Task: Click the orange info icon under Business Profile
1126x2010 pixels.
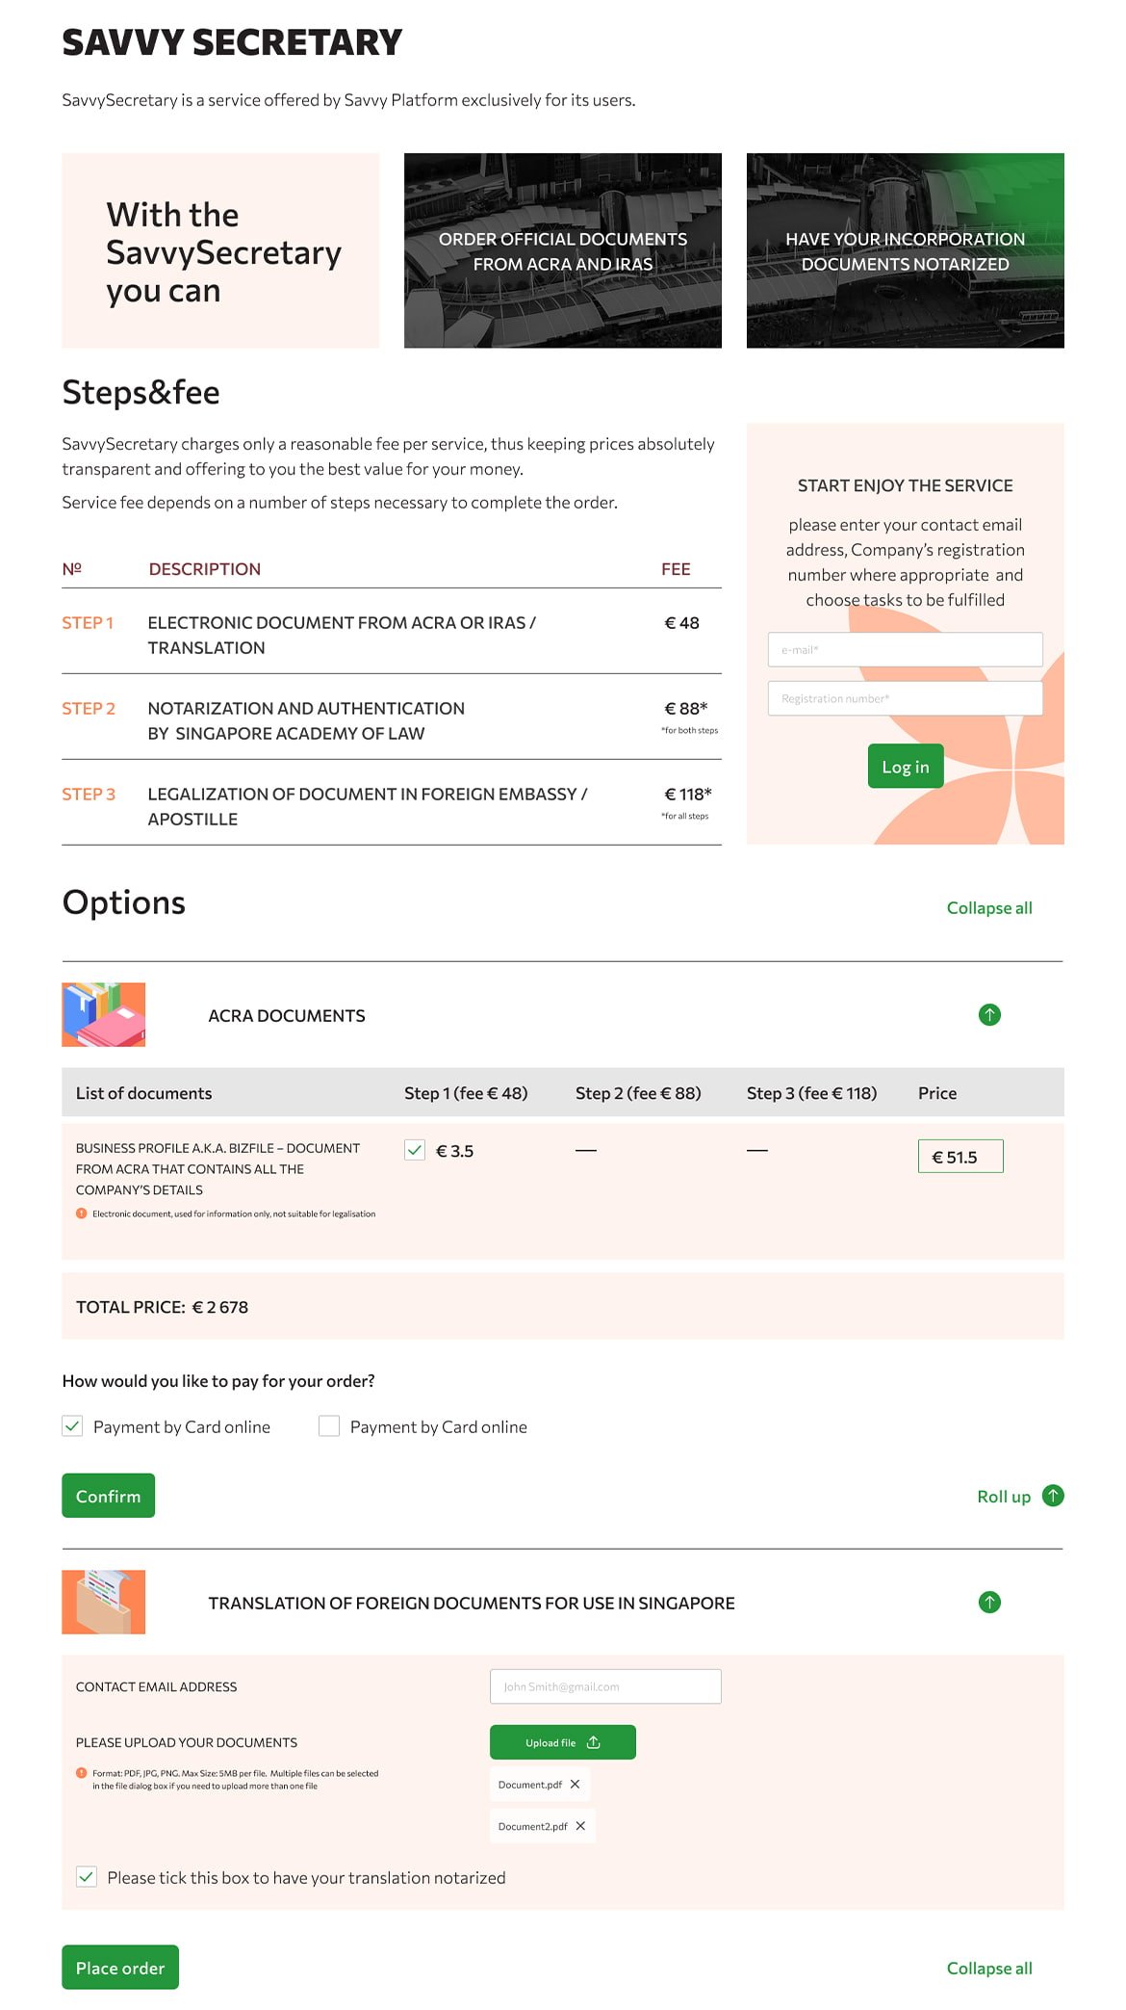Action: (82, 1214)
